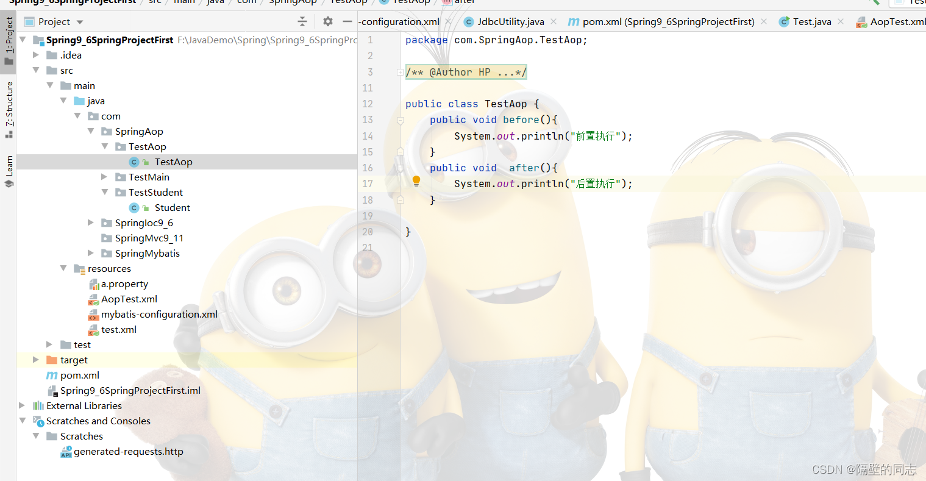Click External Libraries icon
This screenshot has height=481, width=926.
38,406
